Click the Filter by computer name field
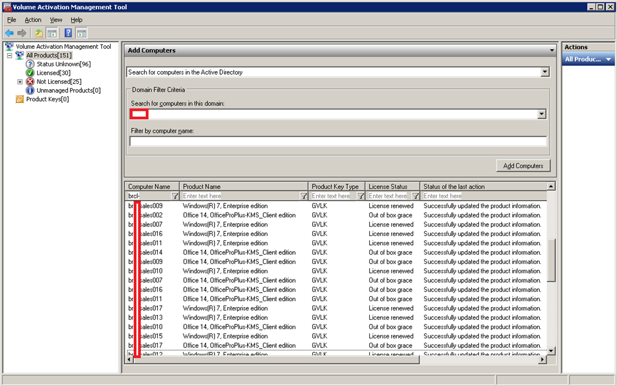617x386 pixels. (x=338, y=142)
